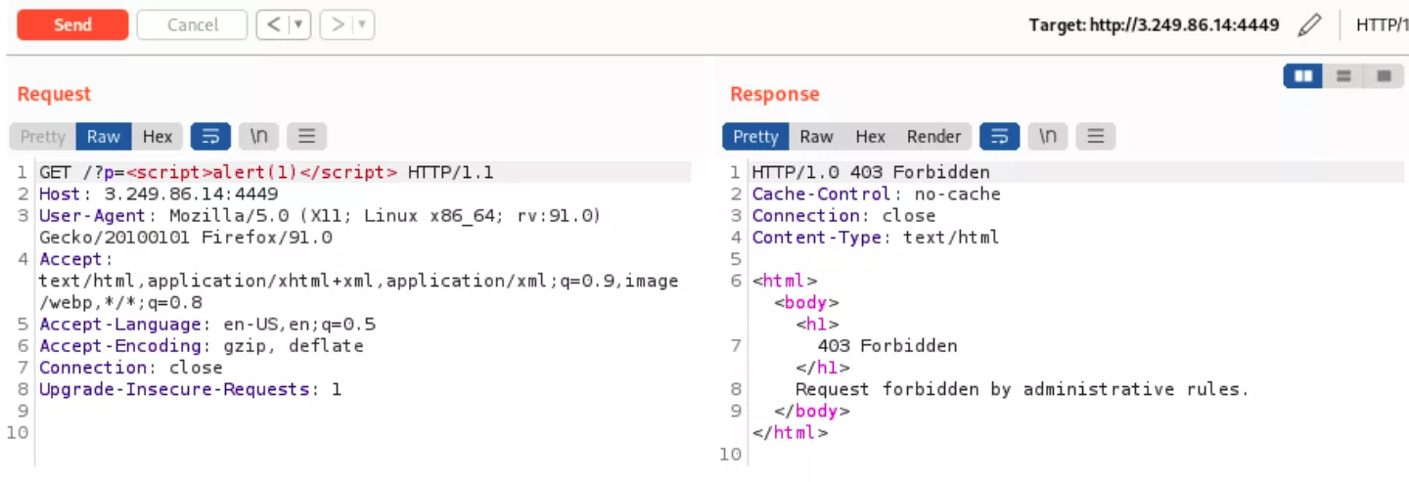Open Request panel options menu
Image resolution: width=1409 pixels, height=482 pixels.
[x=306, y=136]
